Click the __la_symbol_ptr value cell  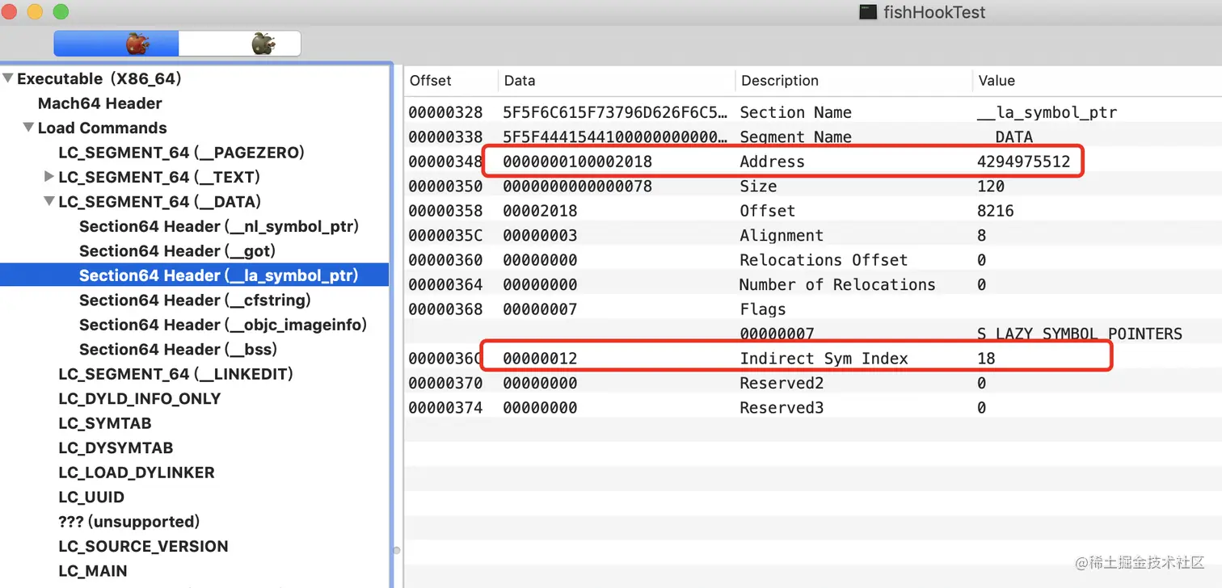coord(1047,112)
